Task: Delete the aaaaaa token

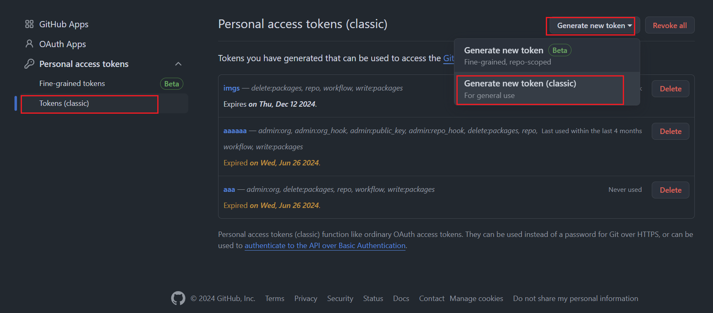Action: click(x=670, y=131)
